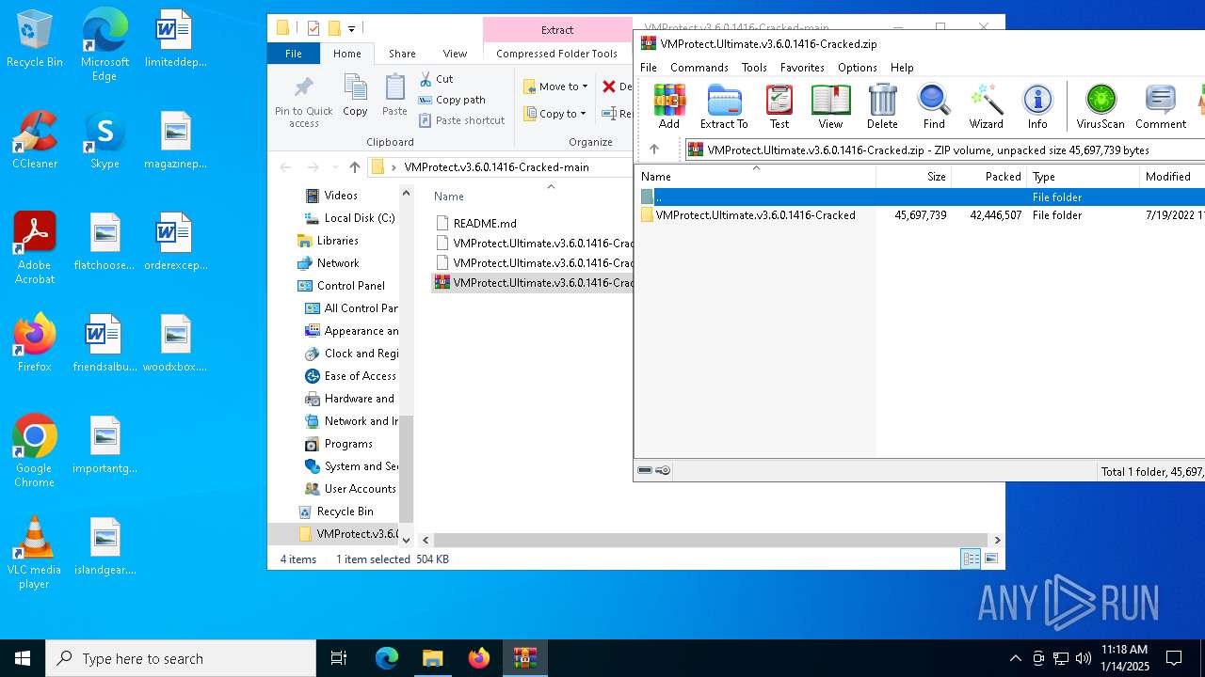Select the CCleaner desktop shortcut
The width and height of the screenshot is (1205, 677).
pos(35,141)
